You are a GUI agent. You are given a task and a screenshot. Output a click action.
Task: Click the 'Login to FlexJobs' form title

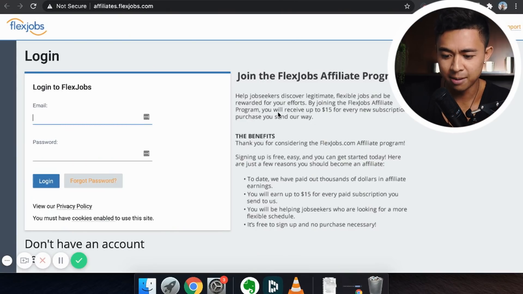pos(62,87)
